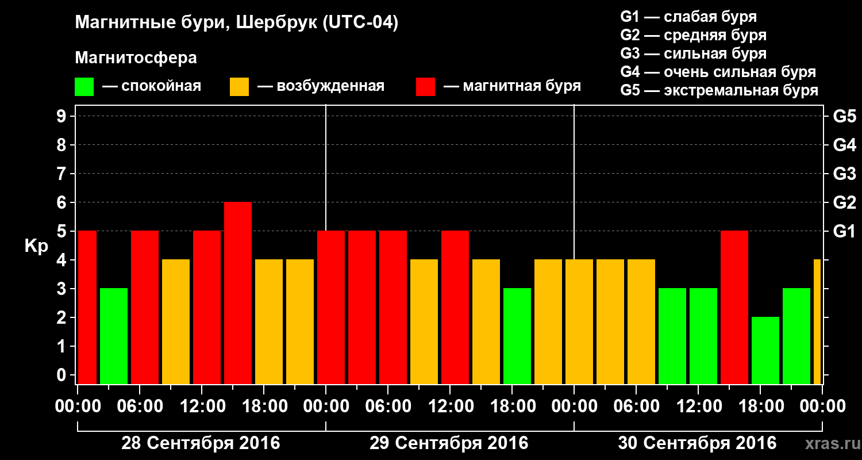
Task: Click the 'Магнитосфера' legend heading
Action: pyautogui.click(x=136, y=58)
